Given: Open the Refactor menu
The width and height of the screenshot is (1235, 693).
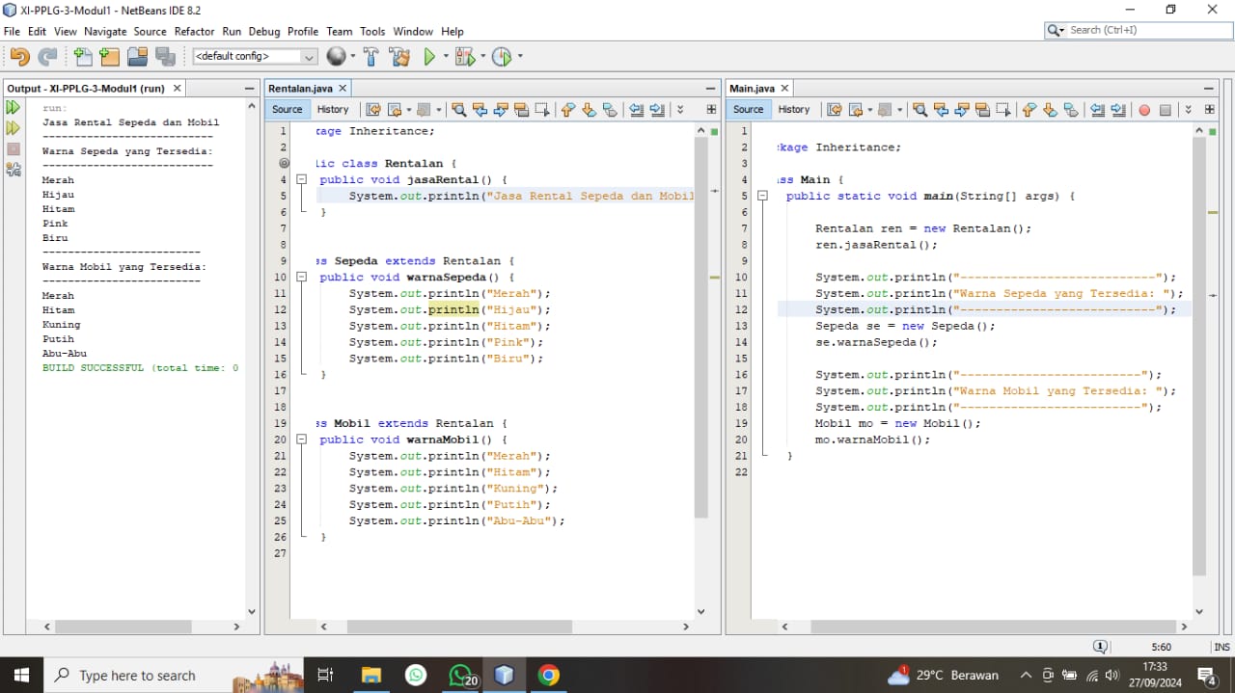Looking at the screenshot, I should pos(194,31).
